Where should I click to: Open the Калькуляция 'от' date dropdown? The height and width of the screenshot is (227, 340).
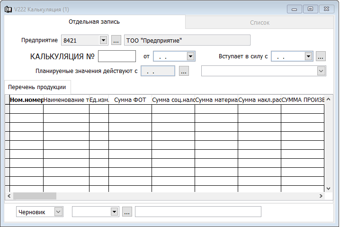pyautogui.click(x=190, y=56)
